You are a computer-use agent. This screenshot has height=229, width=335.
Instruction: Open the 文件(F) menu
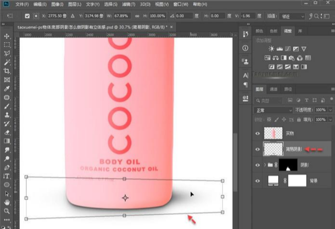click(22, 4)
